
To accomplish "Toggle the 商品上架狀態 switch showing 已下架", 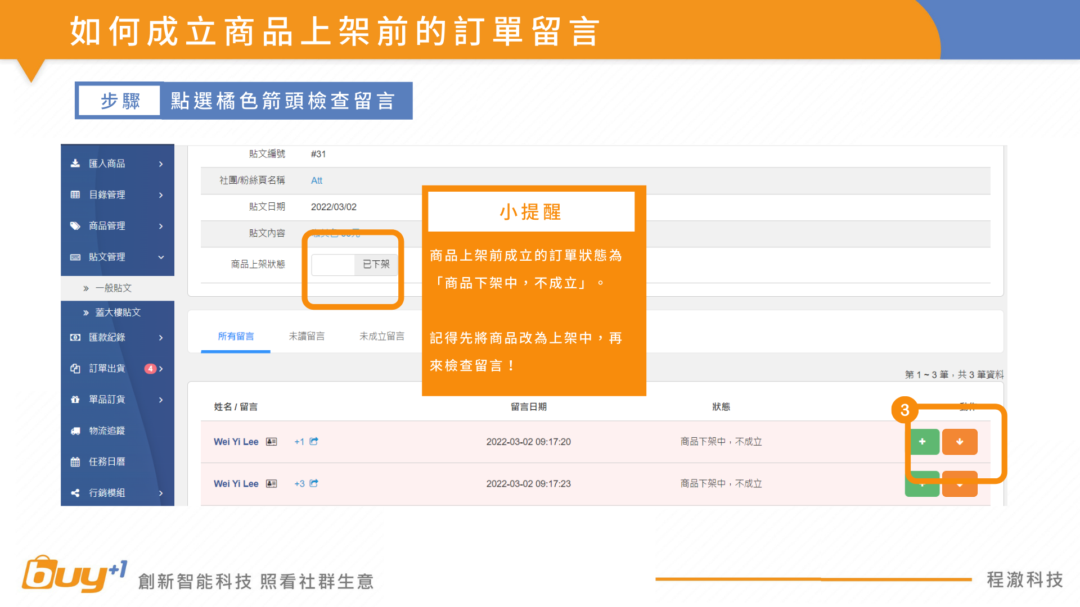I will coord(354,265).
